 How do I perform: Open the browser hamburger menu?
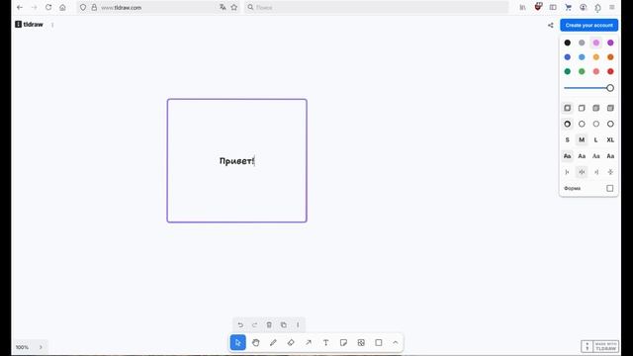coord(612,7)
